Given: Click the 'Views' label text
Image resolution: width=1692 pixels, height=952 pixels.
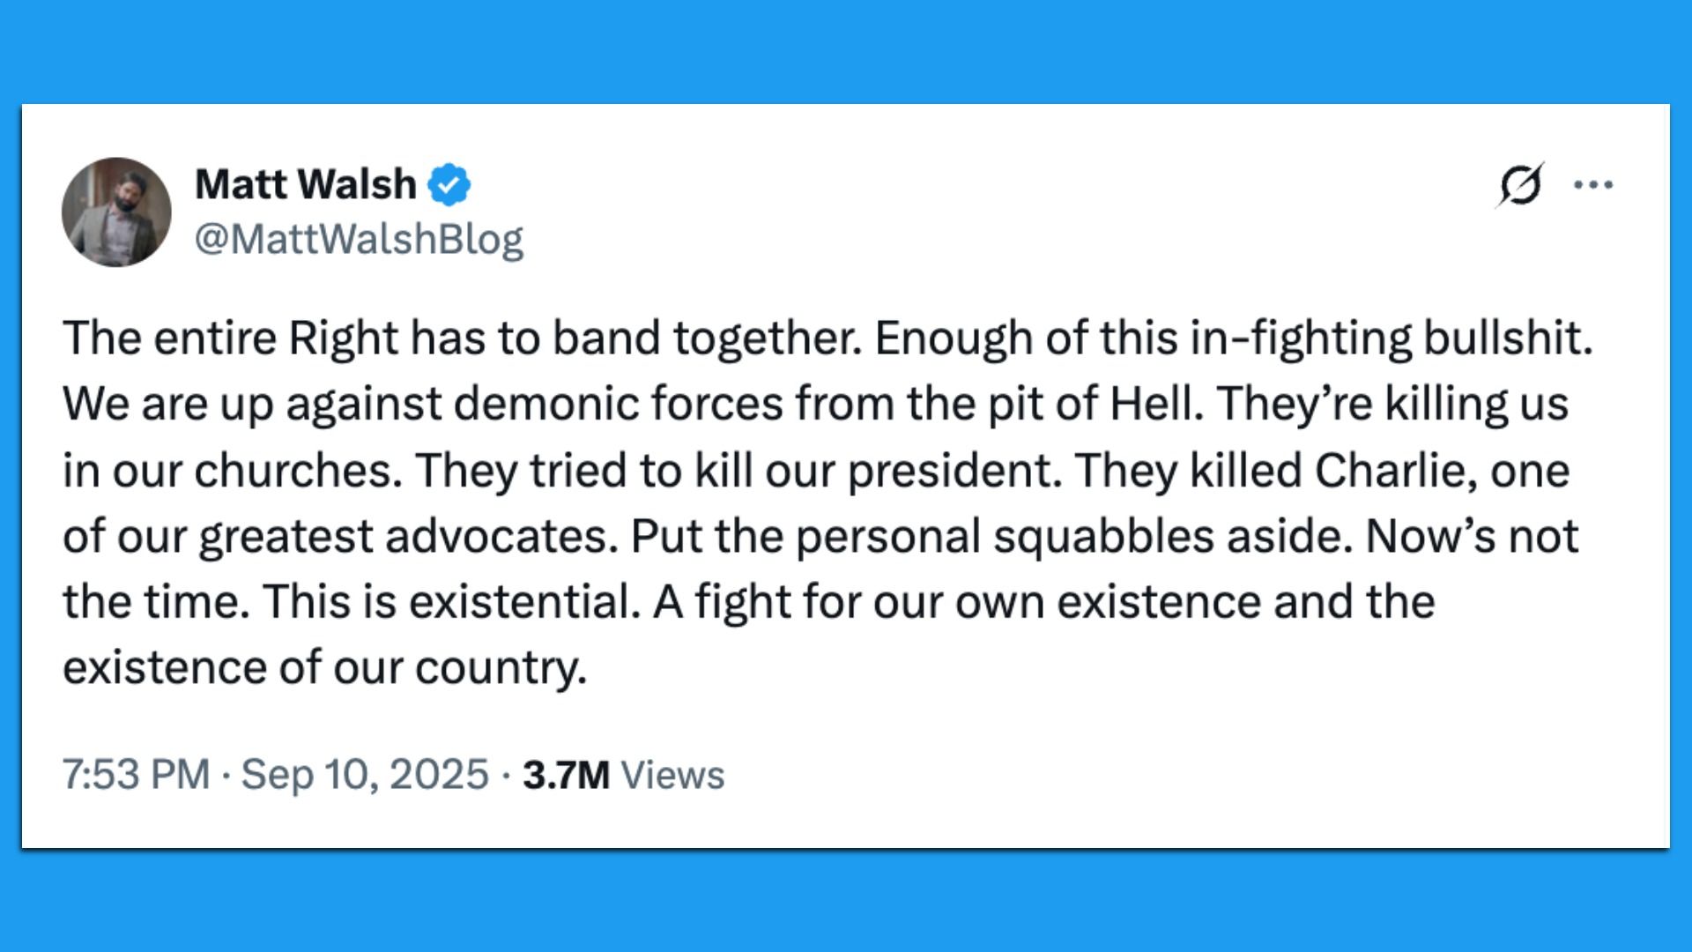Looking at the screenshot, I should (x=672, y=776).
